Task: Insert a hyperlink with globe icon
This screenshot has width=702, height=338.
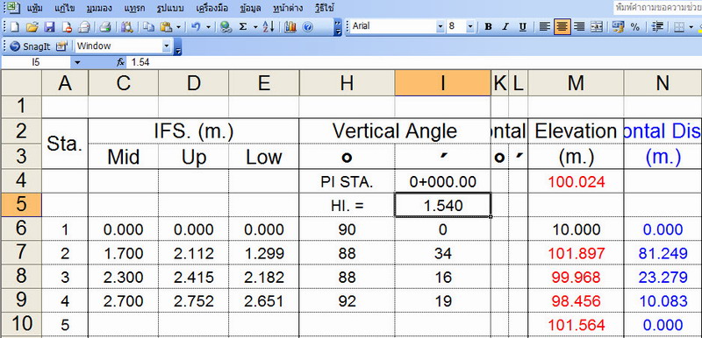Action: 226,27
